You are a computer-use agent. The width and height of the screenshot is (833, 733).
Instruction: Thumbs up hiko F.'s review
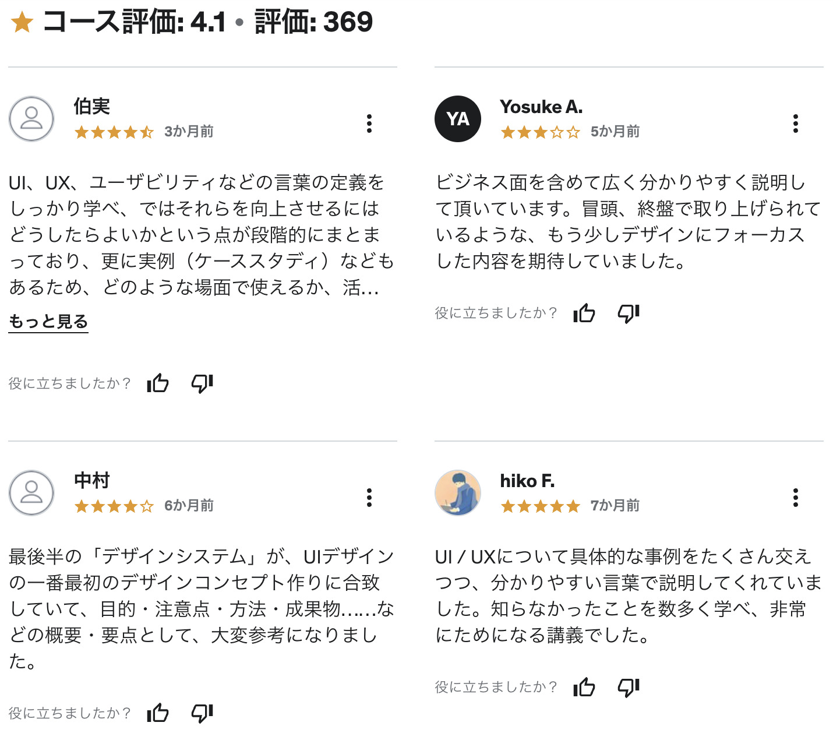coord(584,688)
